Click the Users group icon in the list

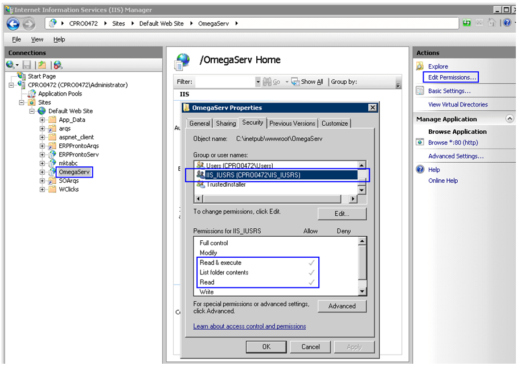[200, 165]
